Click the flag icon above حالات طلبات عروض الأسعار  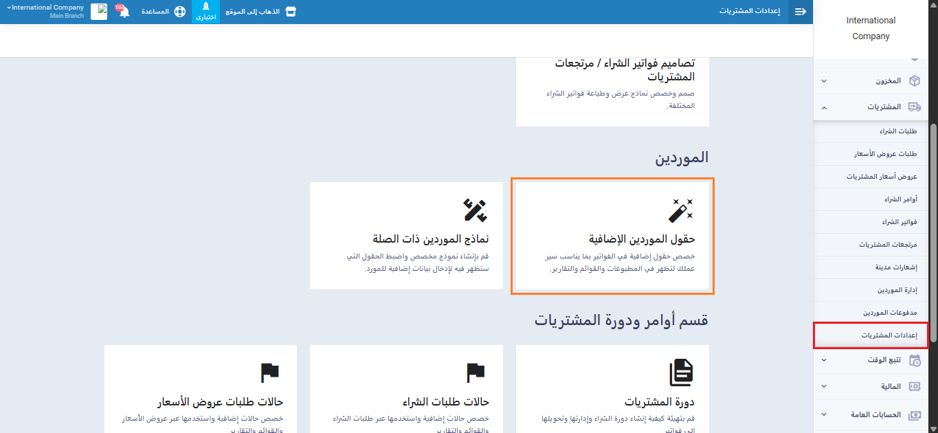coord(270,373)
